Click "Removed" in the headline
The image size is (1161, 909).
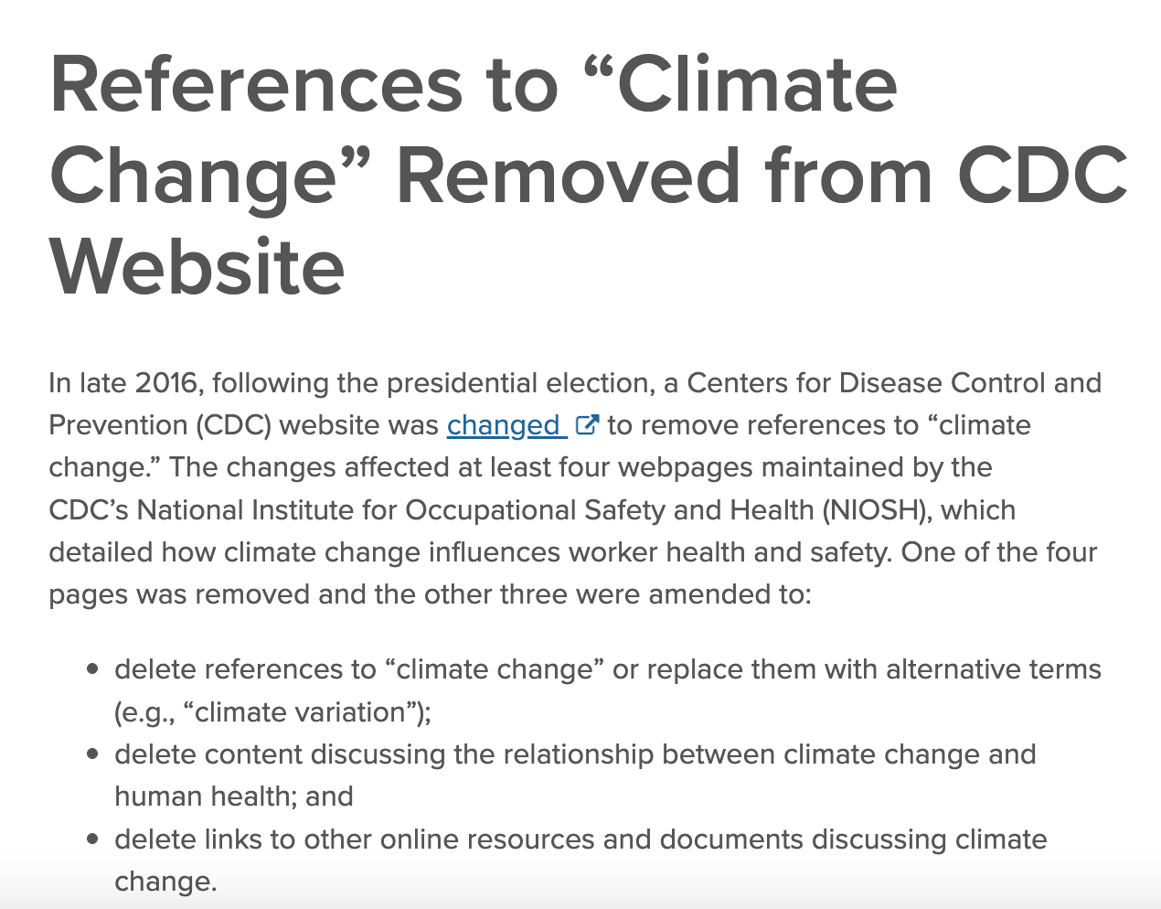pos(567,176)
